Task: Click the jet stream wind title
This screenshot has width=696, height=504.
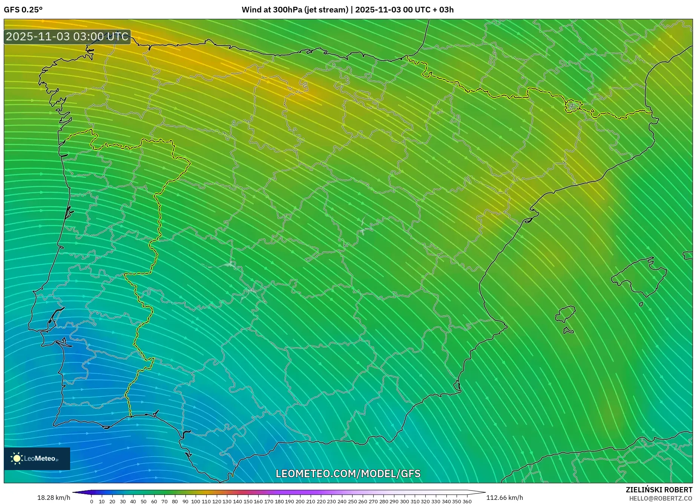Action: tap(347, 10)
